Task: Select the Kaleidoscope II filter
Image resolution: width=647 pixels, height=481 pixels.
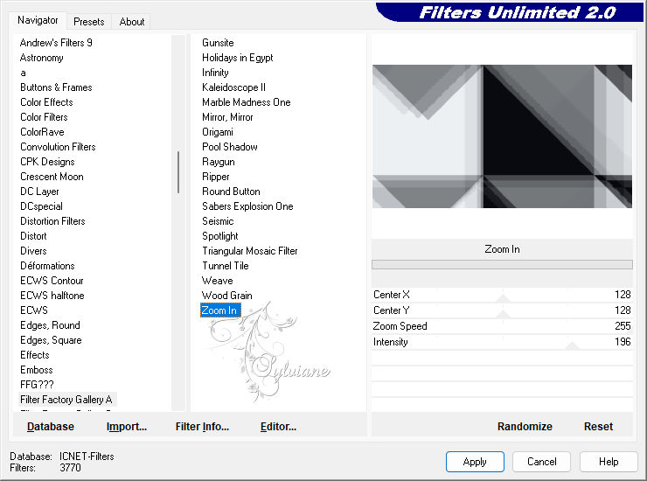Action: click(x=234, y=87)
